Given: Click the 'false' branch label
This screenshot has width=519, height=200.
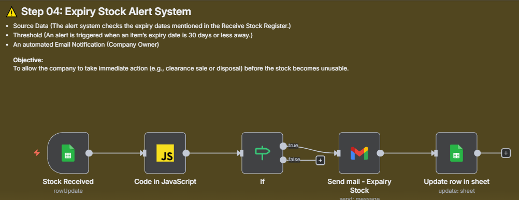Looking at the screenshot, I should [x=294, y=160].
